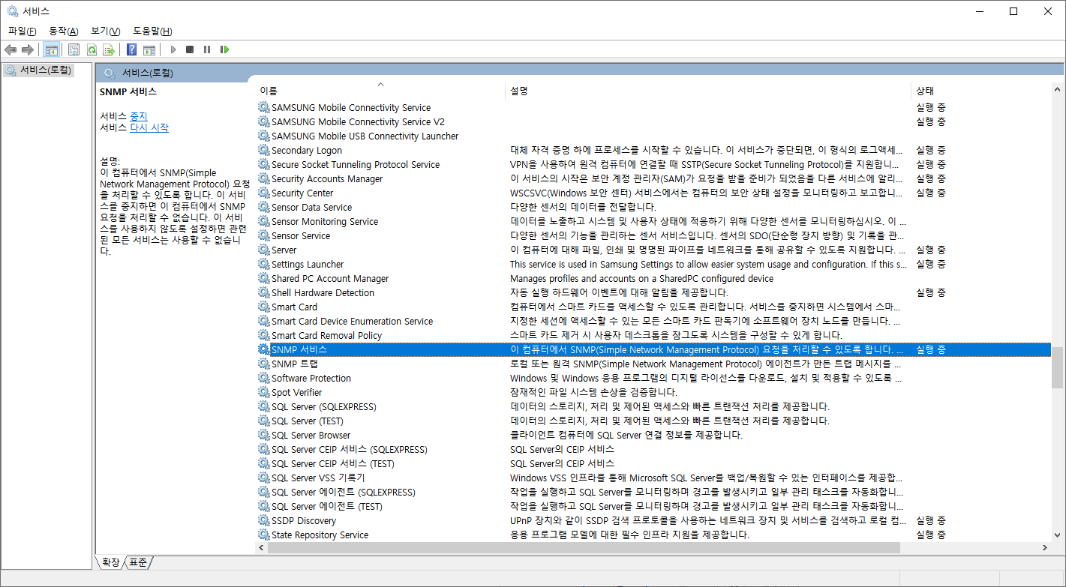Screen dimensions: 1066x587
Task: Select SQL Server 에이전트 (TEST)
Action: coord(326,506)
